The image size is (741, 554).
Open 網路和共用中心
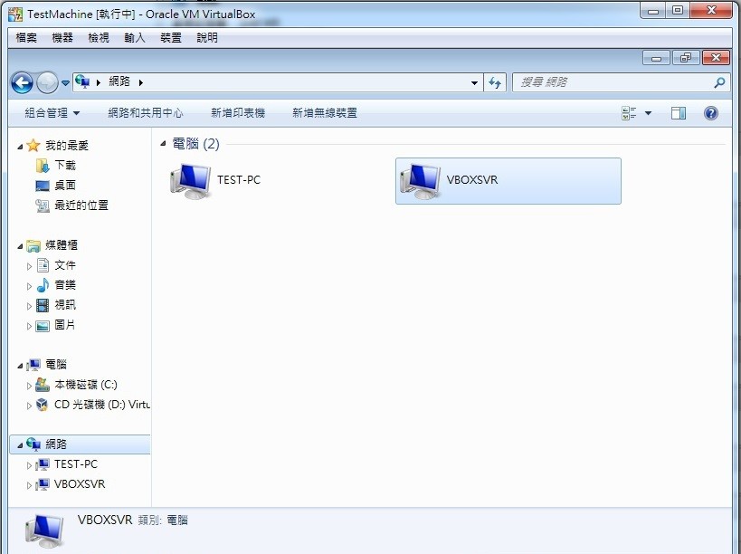[x=145, y=113]
